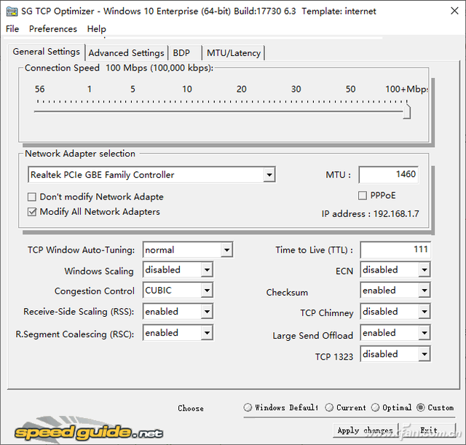Viewport: 466px width, 445px height.
Task: Open the File menu
Action: (x=12, y=29)
